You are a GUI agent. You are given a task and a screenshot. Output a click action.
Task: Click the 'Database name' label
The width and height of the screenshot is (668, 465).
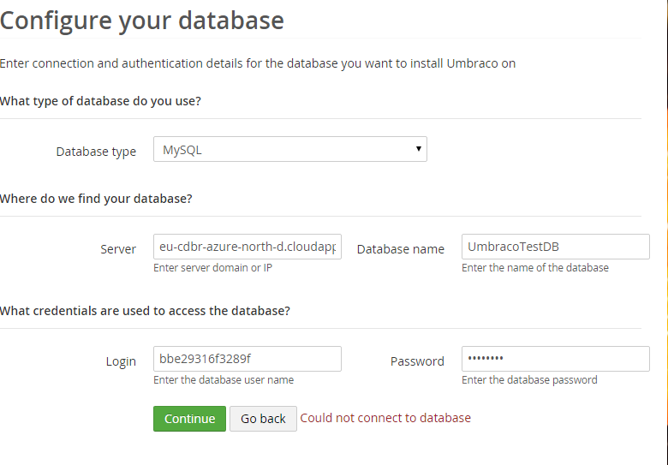[x=401, y=249]
